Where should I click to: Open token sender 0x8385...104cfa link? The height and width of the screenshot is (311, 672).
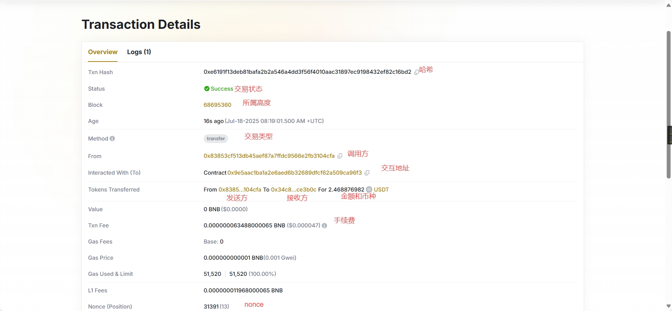click(240, 189)
